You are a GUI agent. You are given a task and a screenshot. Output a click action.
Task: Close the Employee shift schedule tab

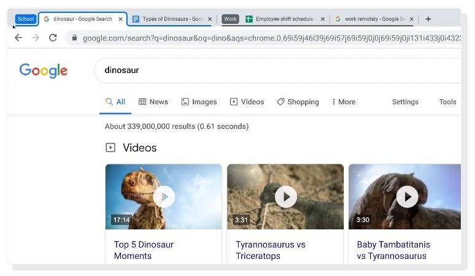(x=323, y=19)
